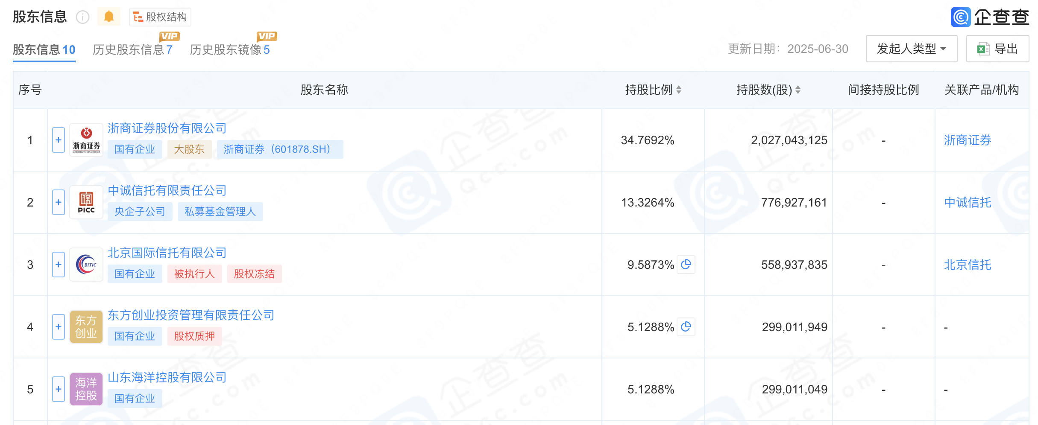This screenshot has width=1038, height=425.
Task: Click the BITIC 北京国际信托 logo
Action: click(86, 265)
